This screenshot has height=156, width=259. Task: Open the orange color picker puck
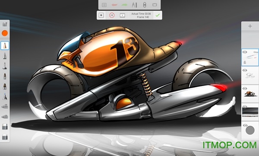5,33
